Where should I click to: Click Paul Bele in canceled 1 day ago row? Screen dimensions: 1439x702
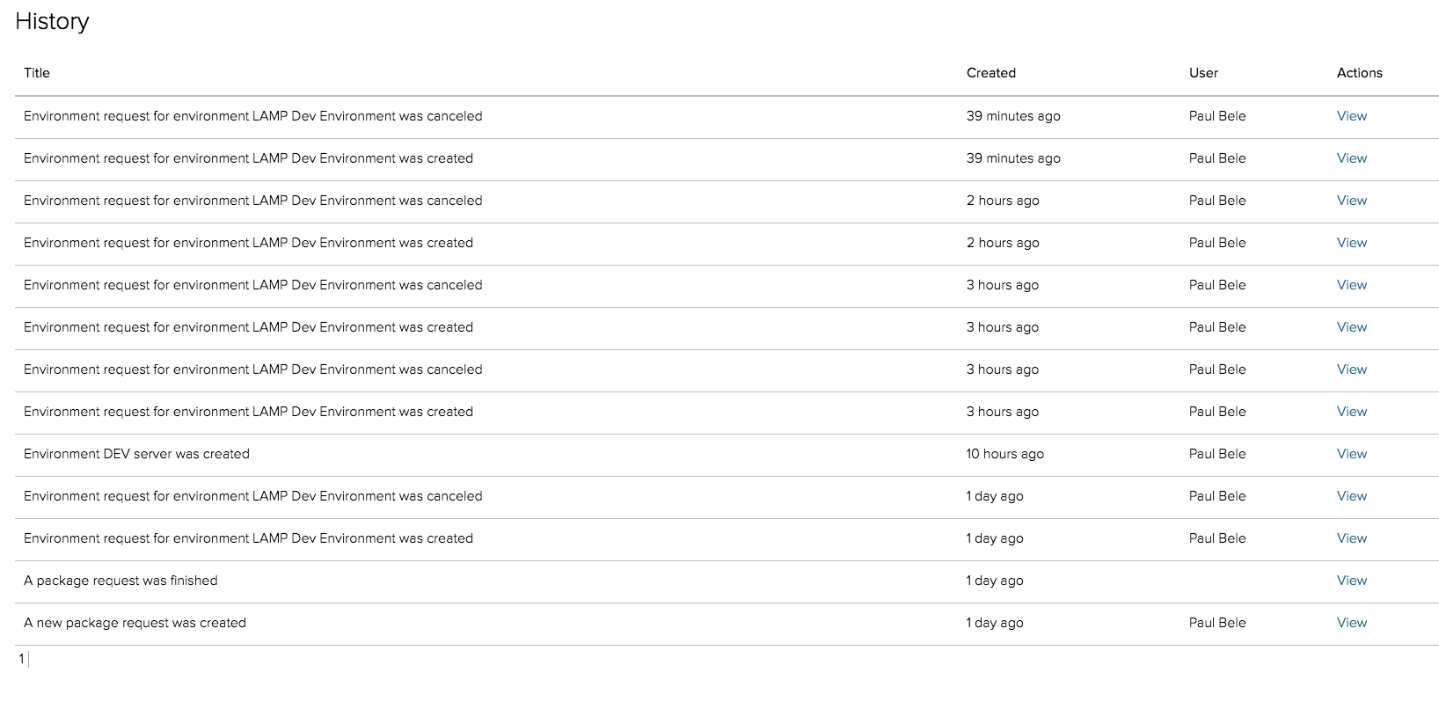1217,496
